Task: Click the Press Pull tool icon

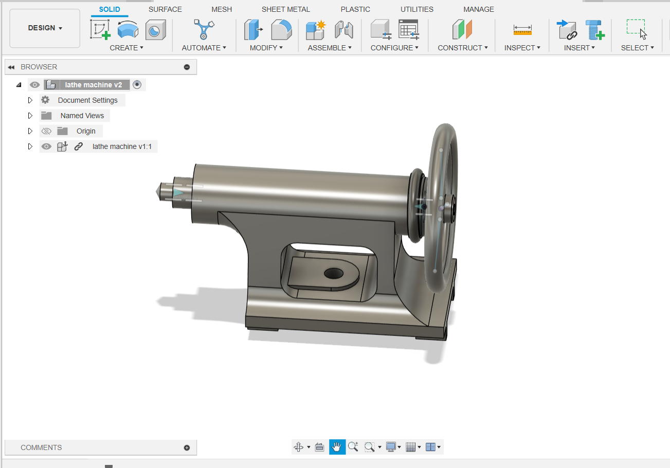Action: point(253,30)
